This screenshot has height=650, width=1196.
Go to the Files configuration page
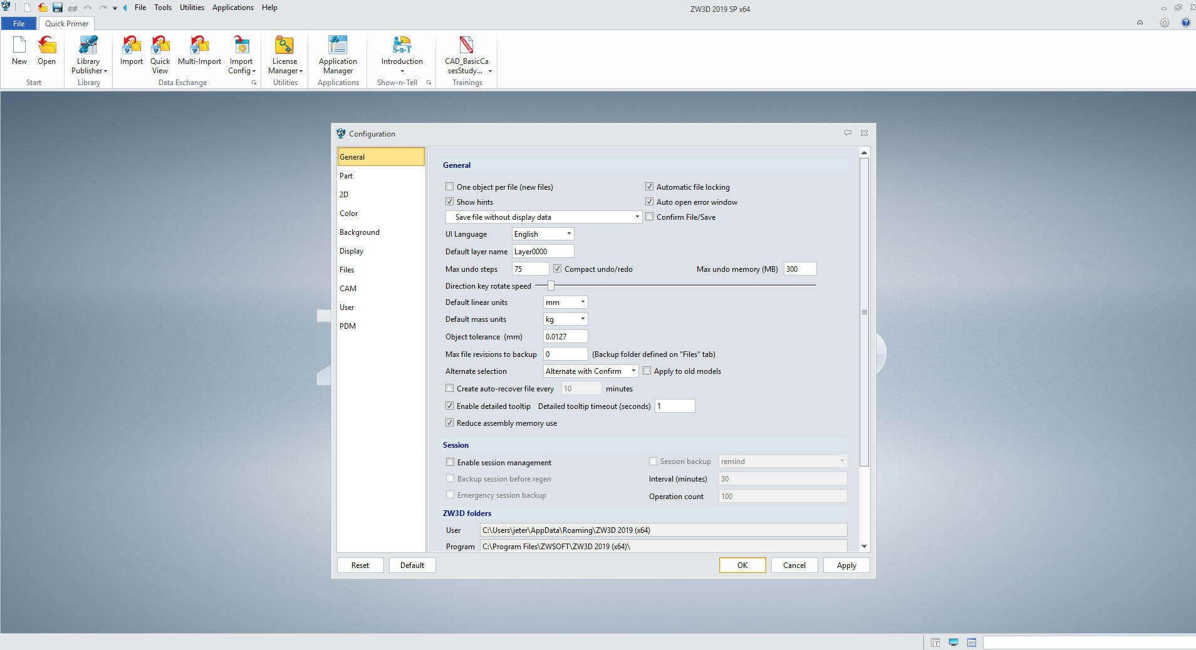click(381, 270)
